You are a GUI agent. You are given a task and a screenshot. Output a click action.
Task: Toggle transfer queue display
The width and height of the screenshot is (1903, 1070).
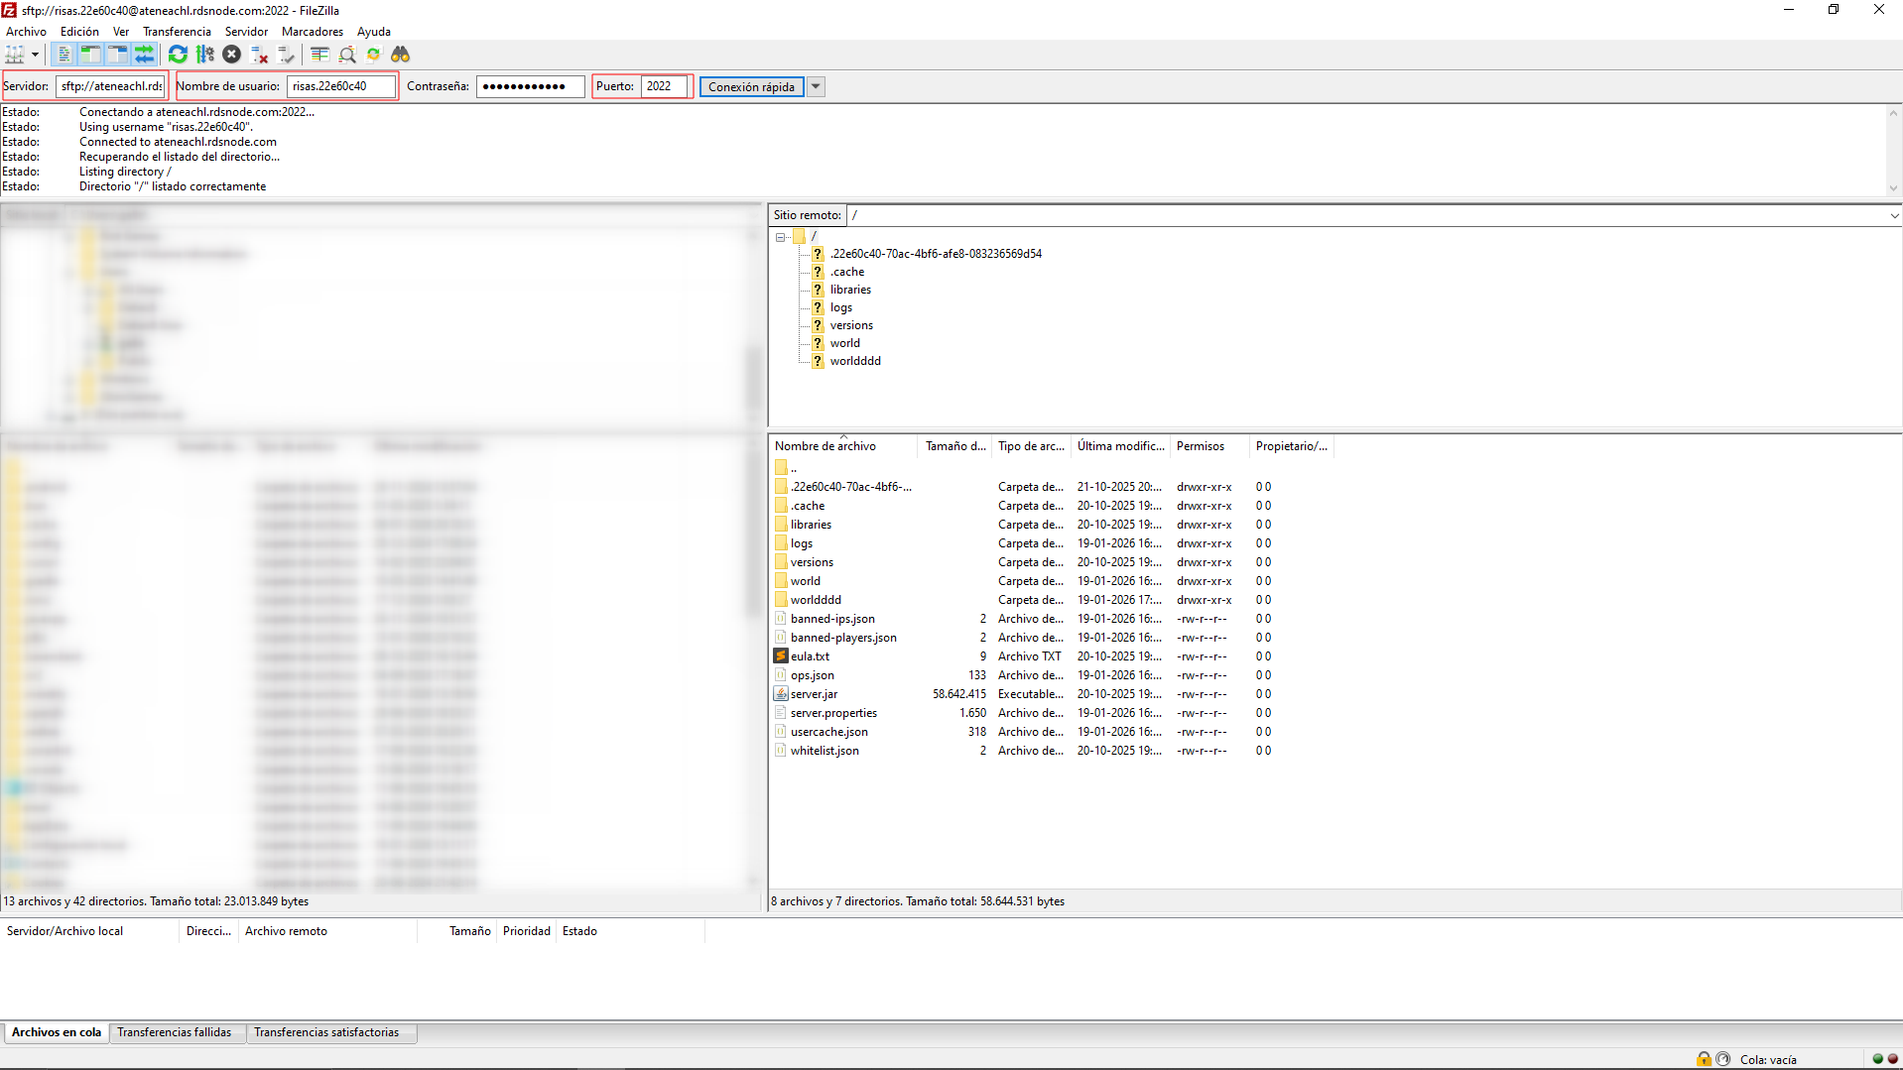point(144,55)
